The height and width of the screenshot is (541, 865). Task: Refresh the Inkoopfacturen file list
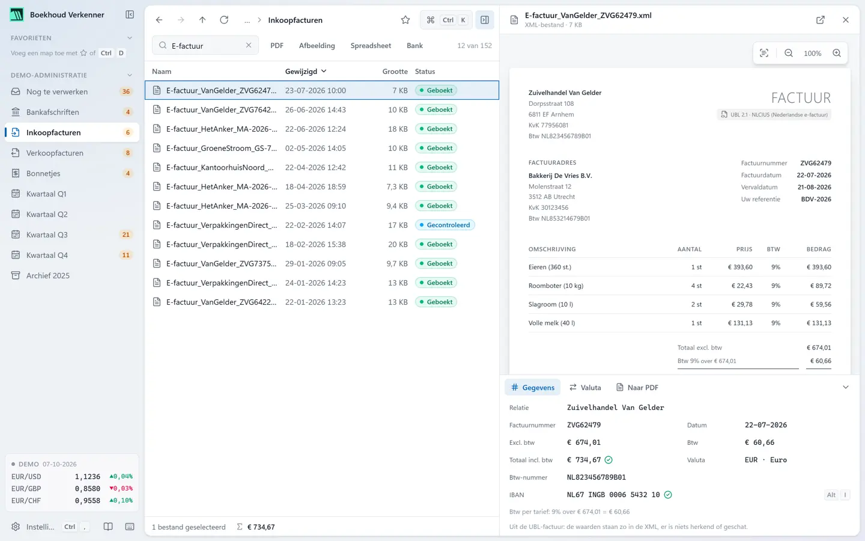click(224, 20)
